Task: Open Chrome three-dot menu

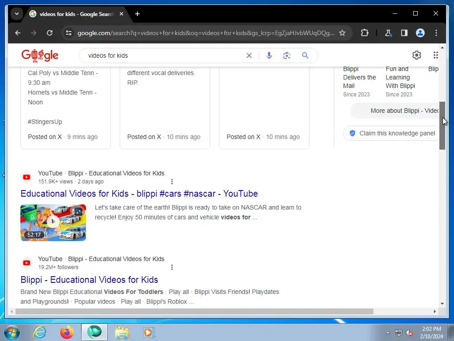Action: click(x=436, y=33)
